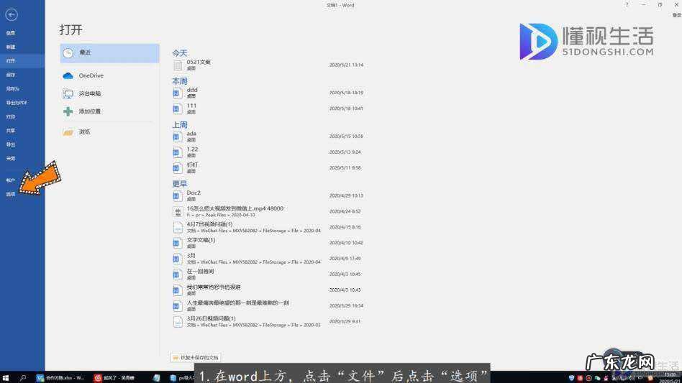Switch to the NetEase music taskbar app
682x383 pixels.
click(115, 378)
